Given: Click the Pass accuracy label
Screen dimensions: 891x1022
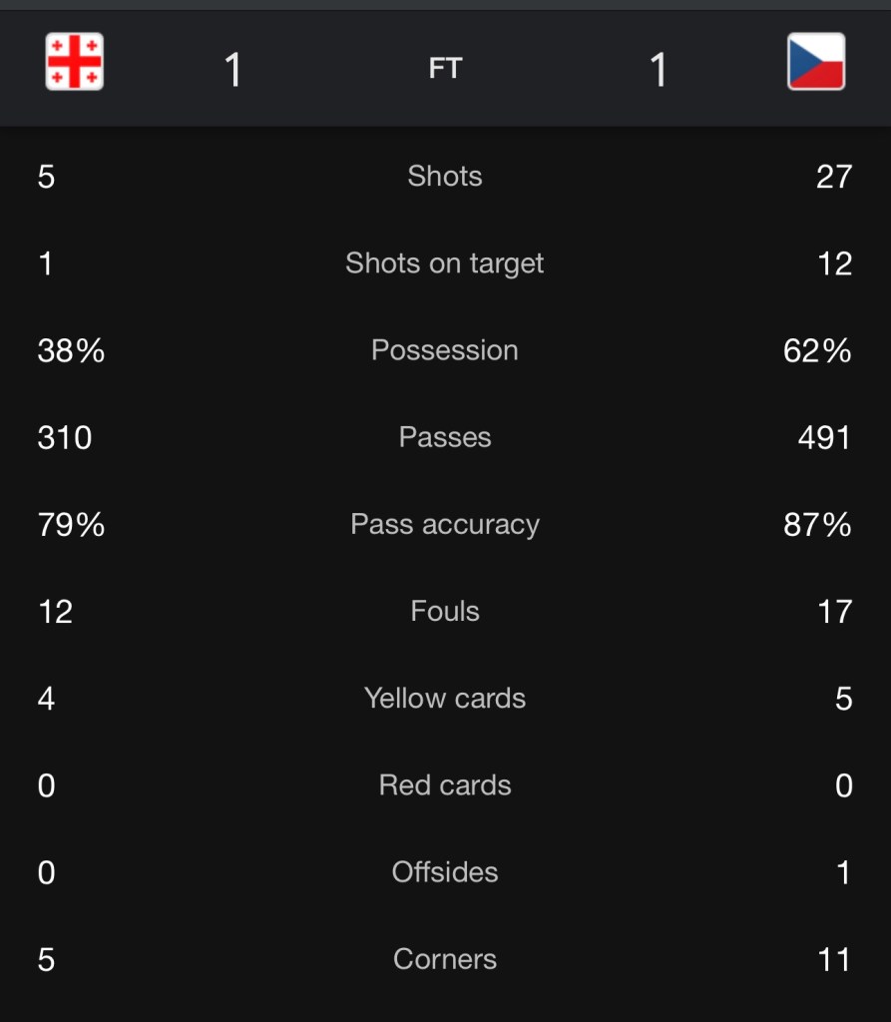Looking at the screenshot, I should coord(445,525).
